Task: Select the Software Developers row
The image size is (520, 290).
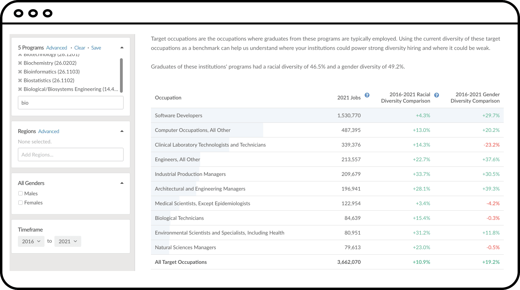Action: point(327,115)
